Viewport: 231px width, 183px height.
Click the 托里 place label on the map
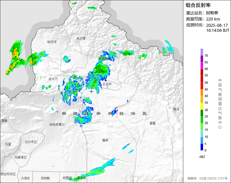(x=8, y=144)
